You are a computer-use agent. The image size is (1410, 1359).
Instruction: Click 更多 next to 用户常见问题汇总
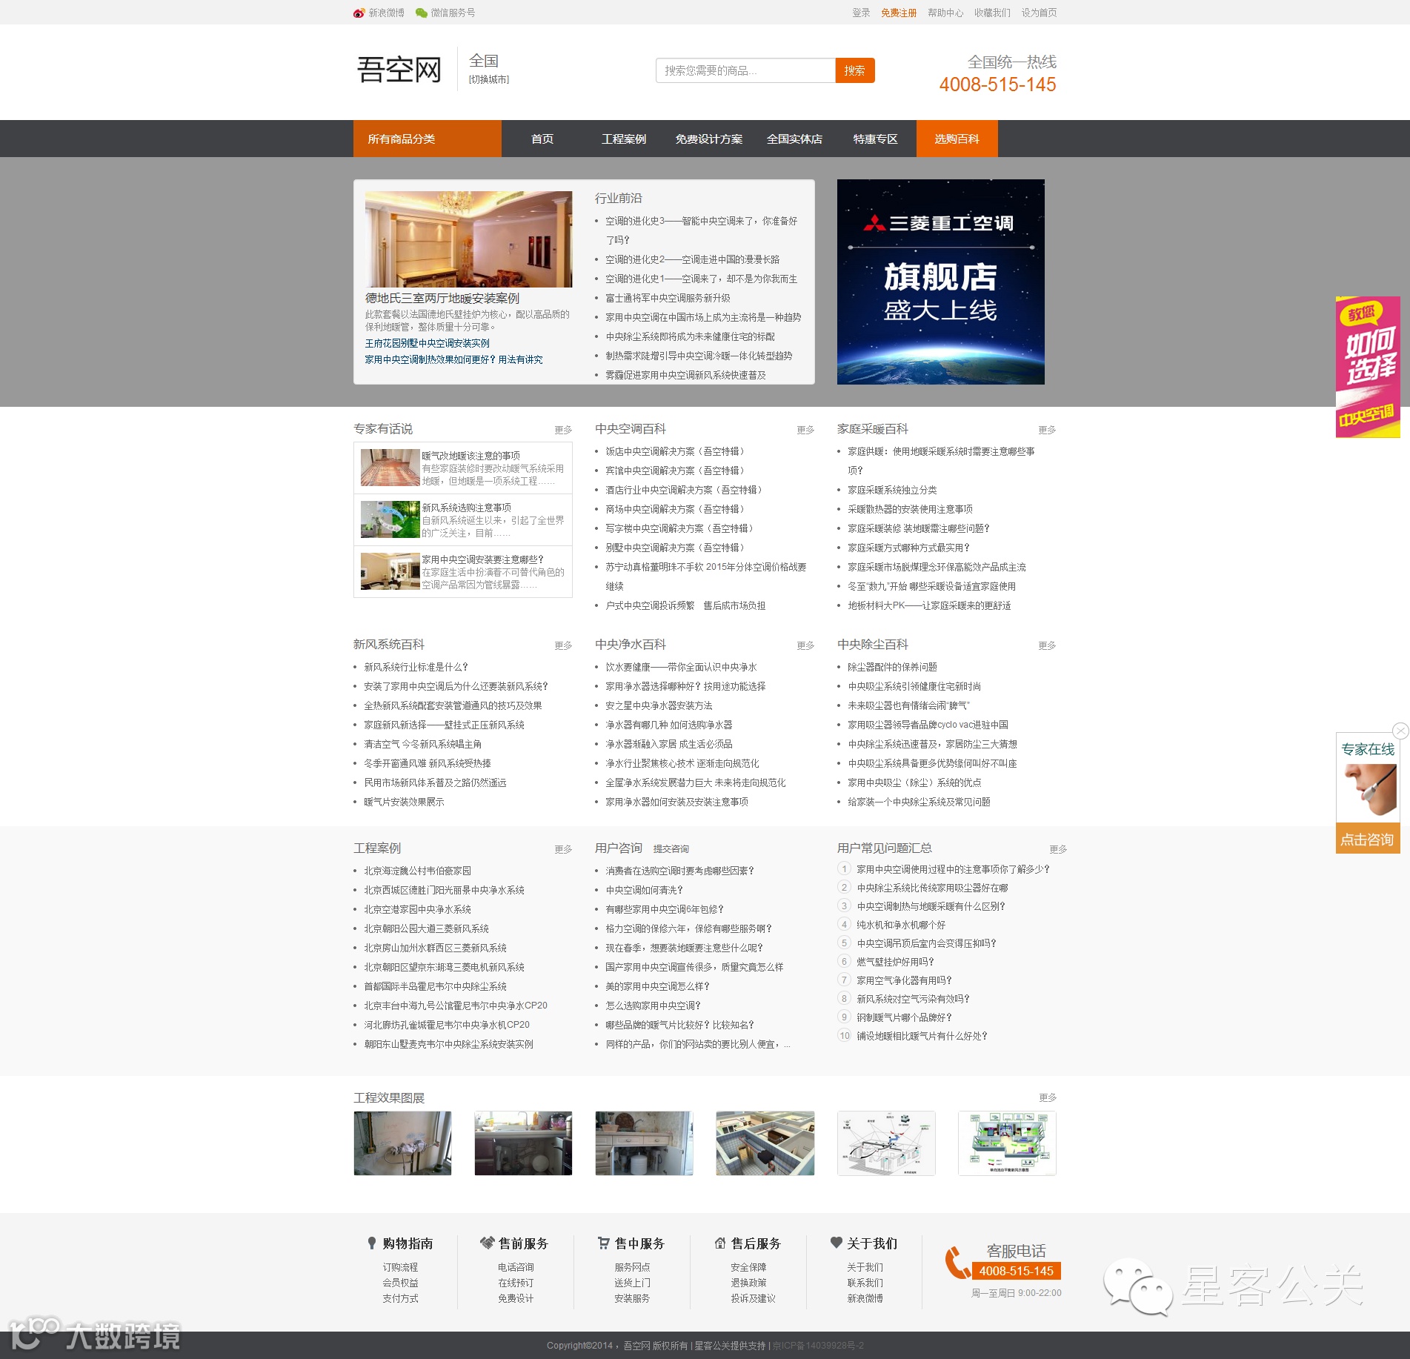point(1059,849)
